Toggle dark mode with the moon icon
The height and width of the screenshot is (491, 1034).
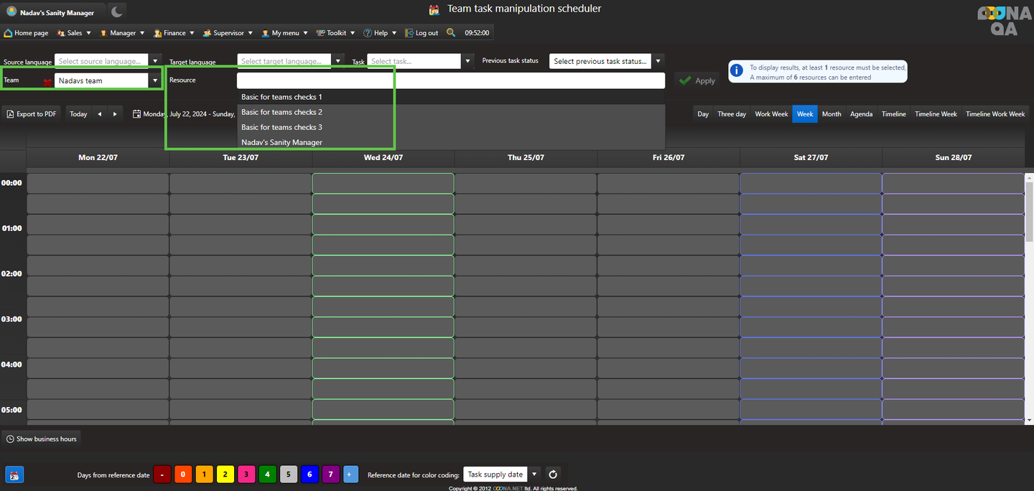tap(117, 11)
